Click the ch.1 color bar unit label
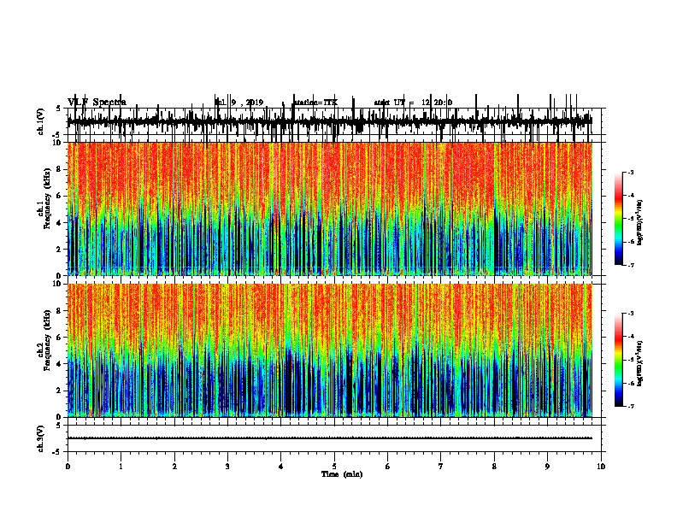 tap(639, 222)
